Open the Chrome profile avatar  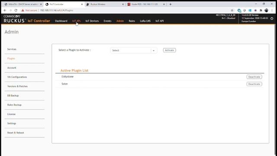click(x=267, y=10)
